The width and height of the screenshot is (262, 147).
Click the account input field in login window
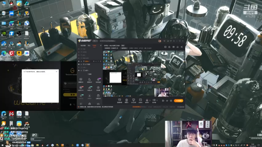(x=70, y=83)
